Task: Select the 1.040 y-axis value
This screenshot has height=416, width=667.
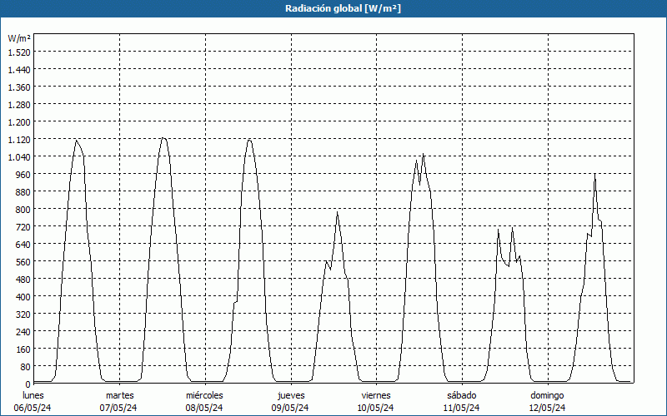Action: 19,156
